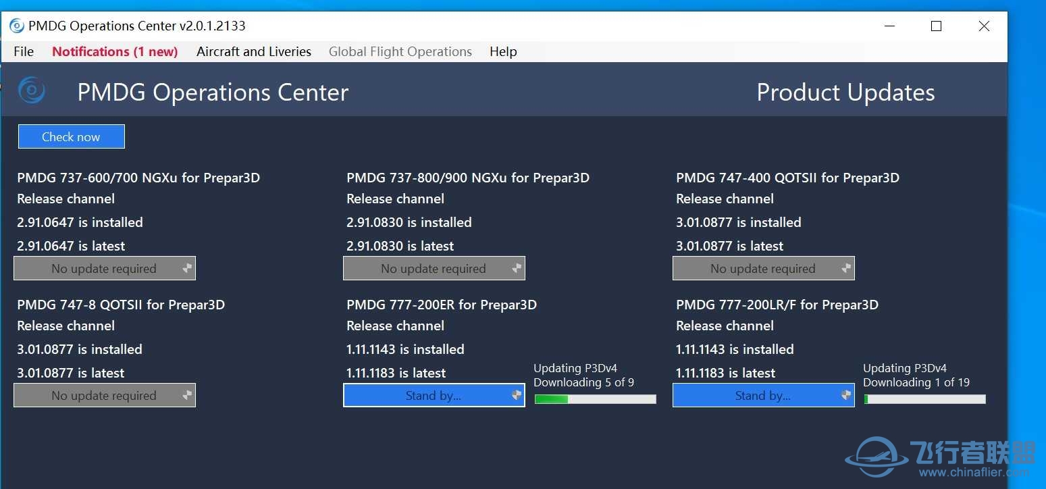
Task: Click PMDG 777-200LR/F for Prepar3D title
Action: [x=777, y=305]
